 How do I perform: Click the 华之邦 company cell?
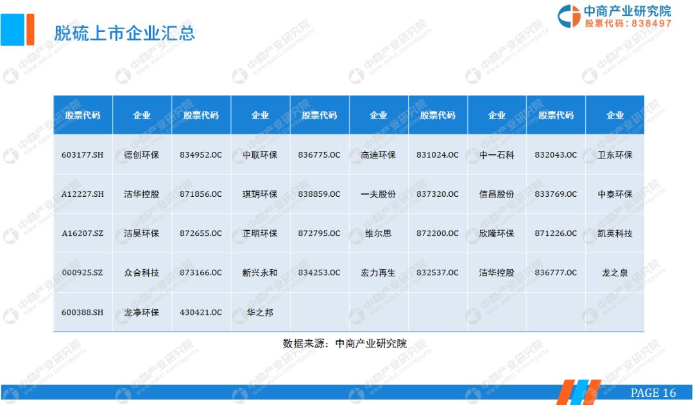tap(260, 312)
